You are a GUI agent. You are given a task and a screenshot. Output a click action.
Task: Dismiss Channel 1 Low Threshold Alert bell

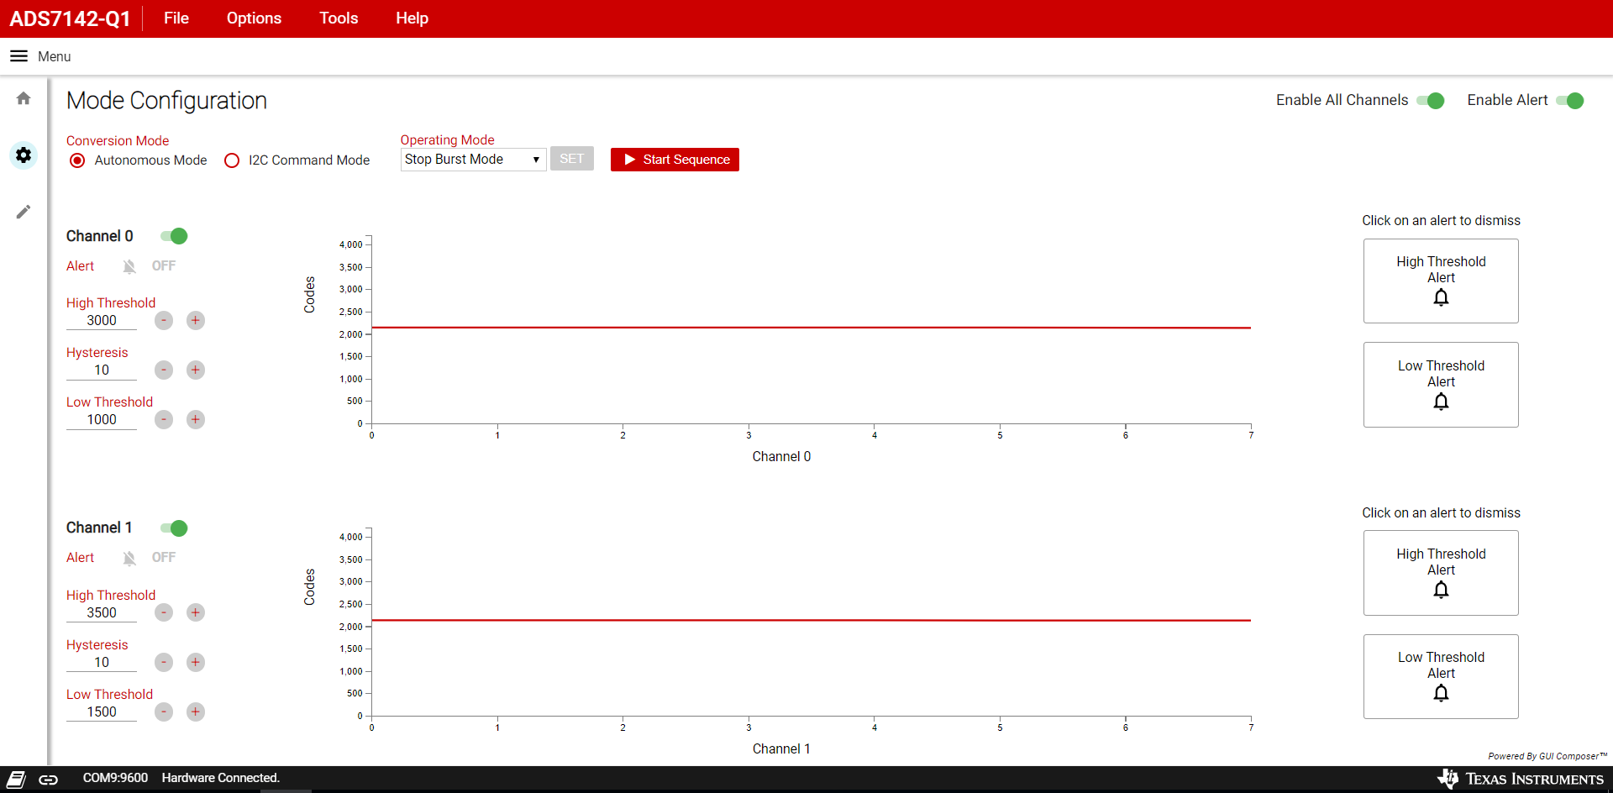click(x=1441, y=693)
